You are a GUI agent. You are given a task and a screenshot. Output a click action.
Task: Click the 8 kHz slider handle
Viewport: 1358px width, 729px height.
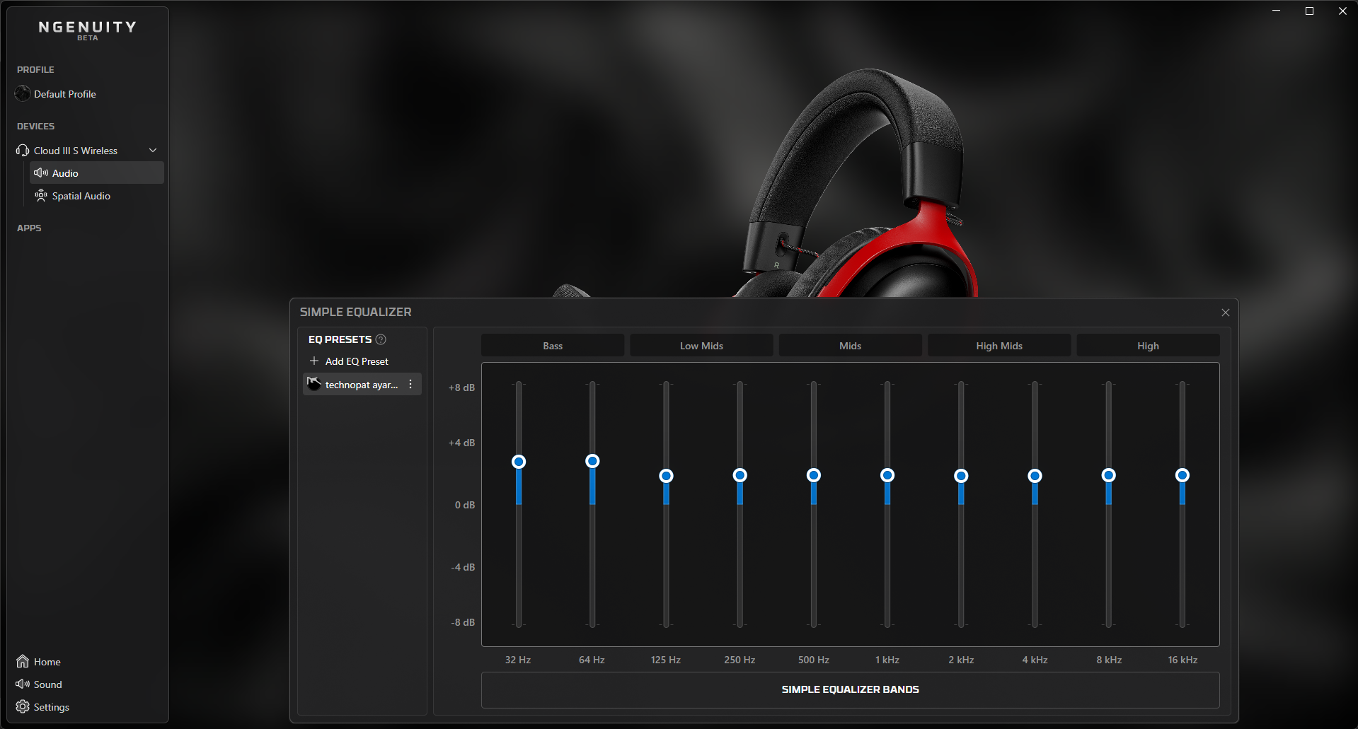[x=1109, y=475]
